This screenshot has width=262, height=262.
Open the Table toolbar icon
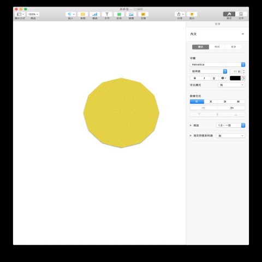coord(83,14)
